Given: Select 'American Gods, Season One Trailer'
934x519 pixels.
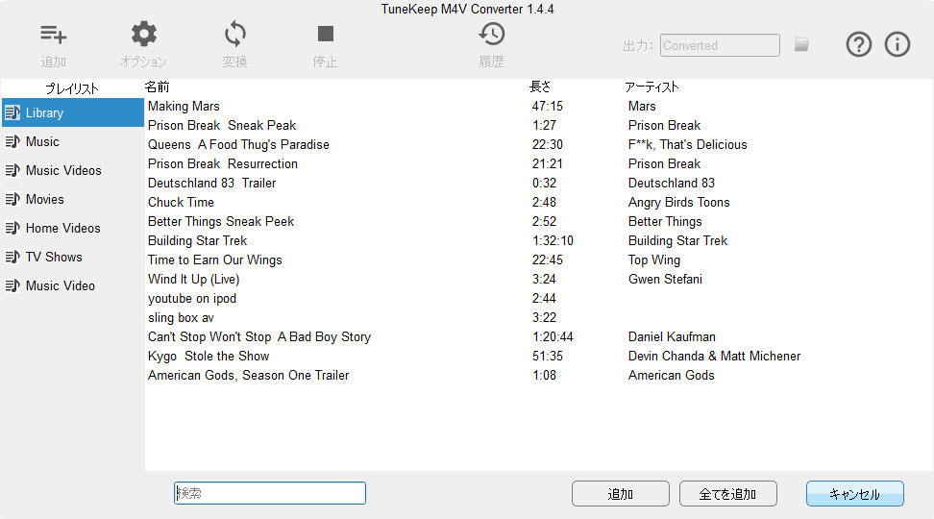Looking at the screenshot, I should [538, 376].
